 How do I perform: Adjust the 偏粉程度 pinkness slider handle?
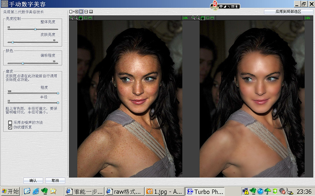(23, 63)
